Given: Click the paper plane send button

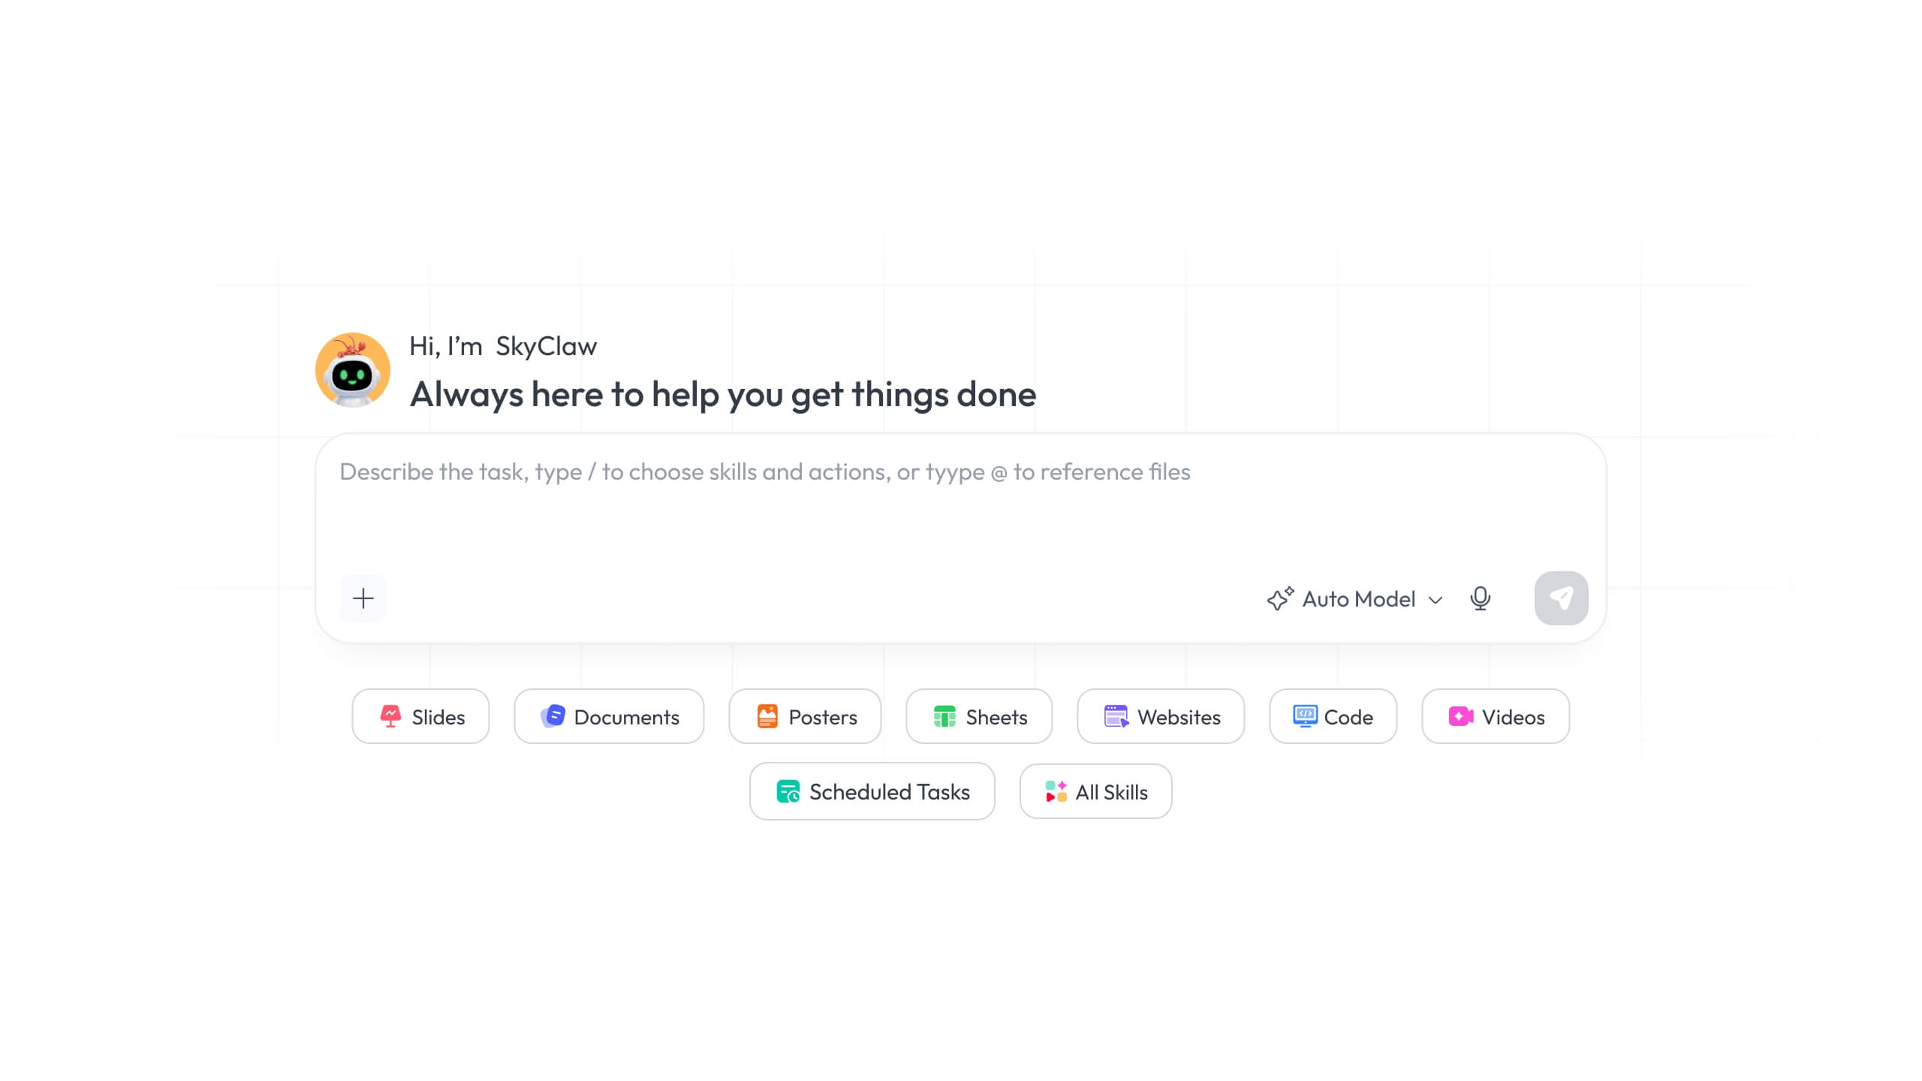Looking at the screenshot, I should click(1561, 598).
